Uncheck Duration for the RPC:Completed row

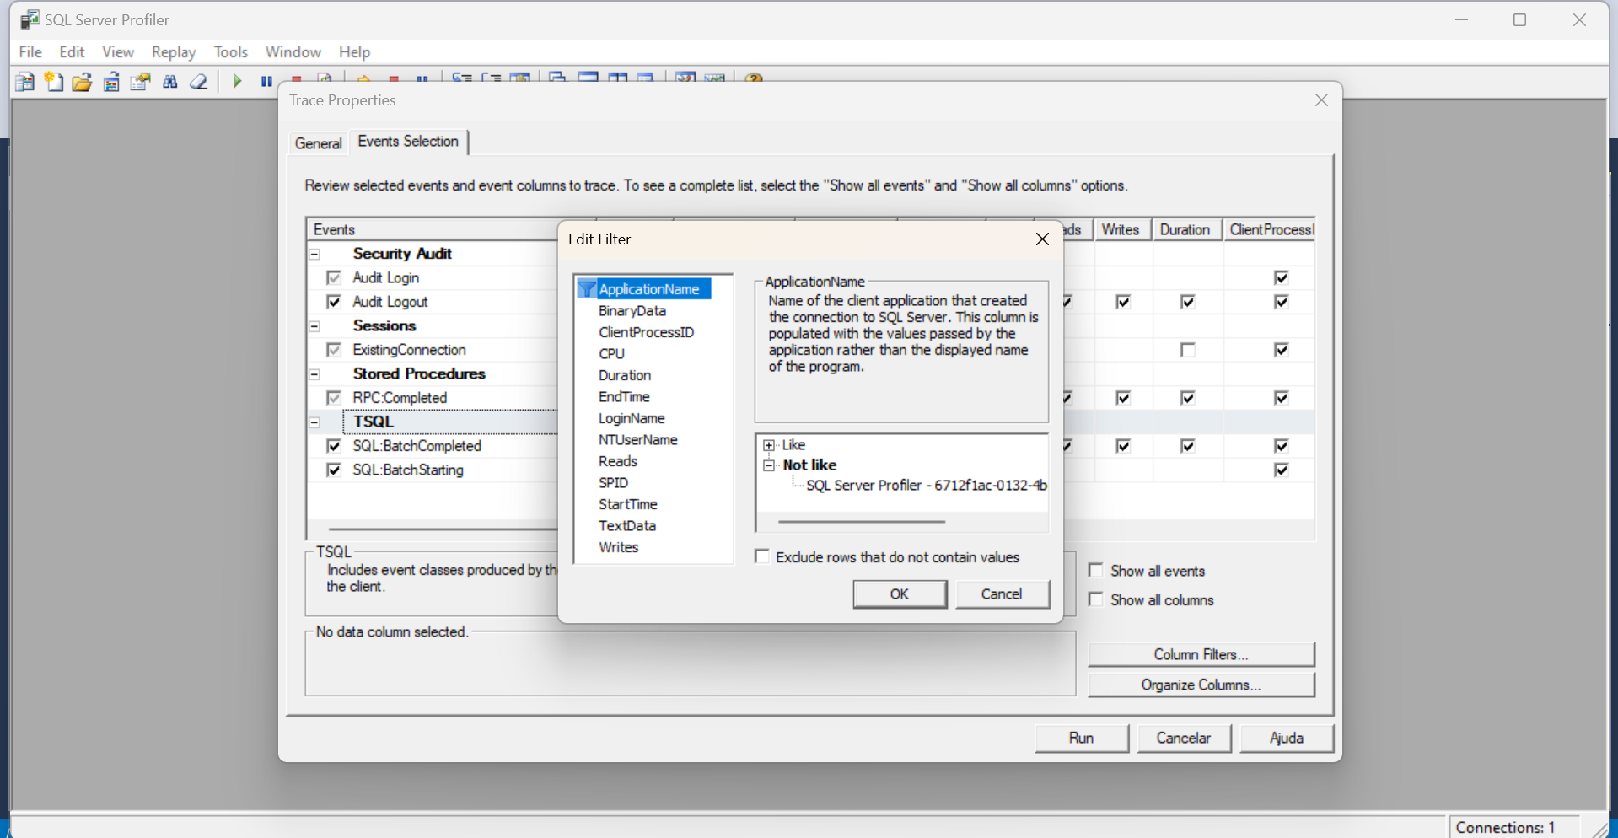(x=1188, y=398)
